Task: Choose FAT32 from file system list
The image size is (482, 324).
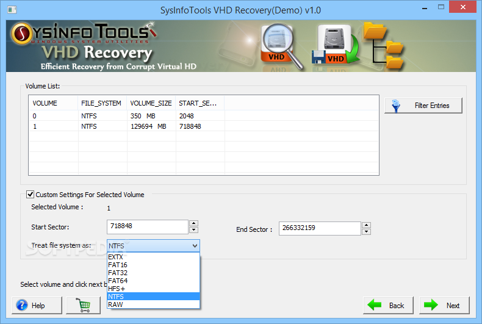Action: 154,273
